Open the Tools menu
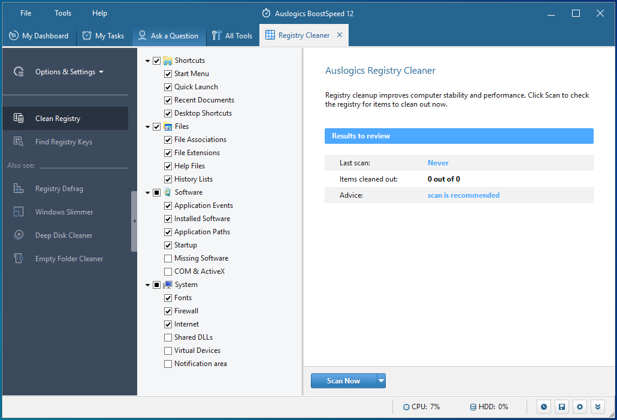Viewport: 617px width, 420px height. (62, 13)
